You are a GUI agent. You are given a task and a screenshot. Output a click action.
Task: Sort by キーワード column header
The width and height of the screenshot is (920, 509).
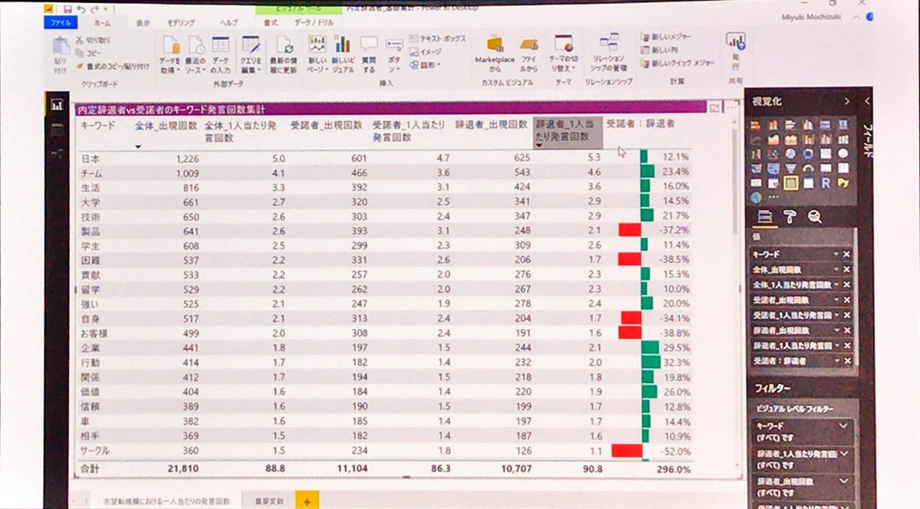pos(97,123)
